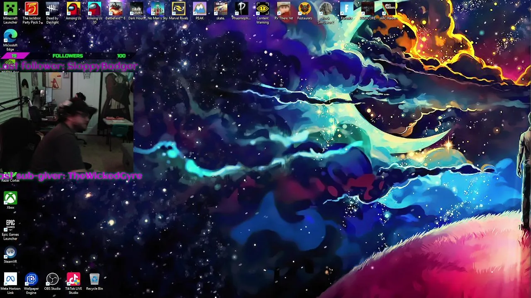This screenshot has width=531, height=298.
Task: Select the Recycle Bin icon
Action: click(95, 281)
